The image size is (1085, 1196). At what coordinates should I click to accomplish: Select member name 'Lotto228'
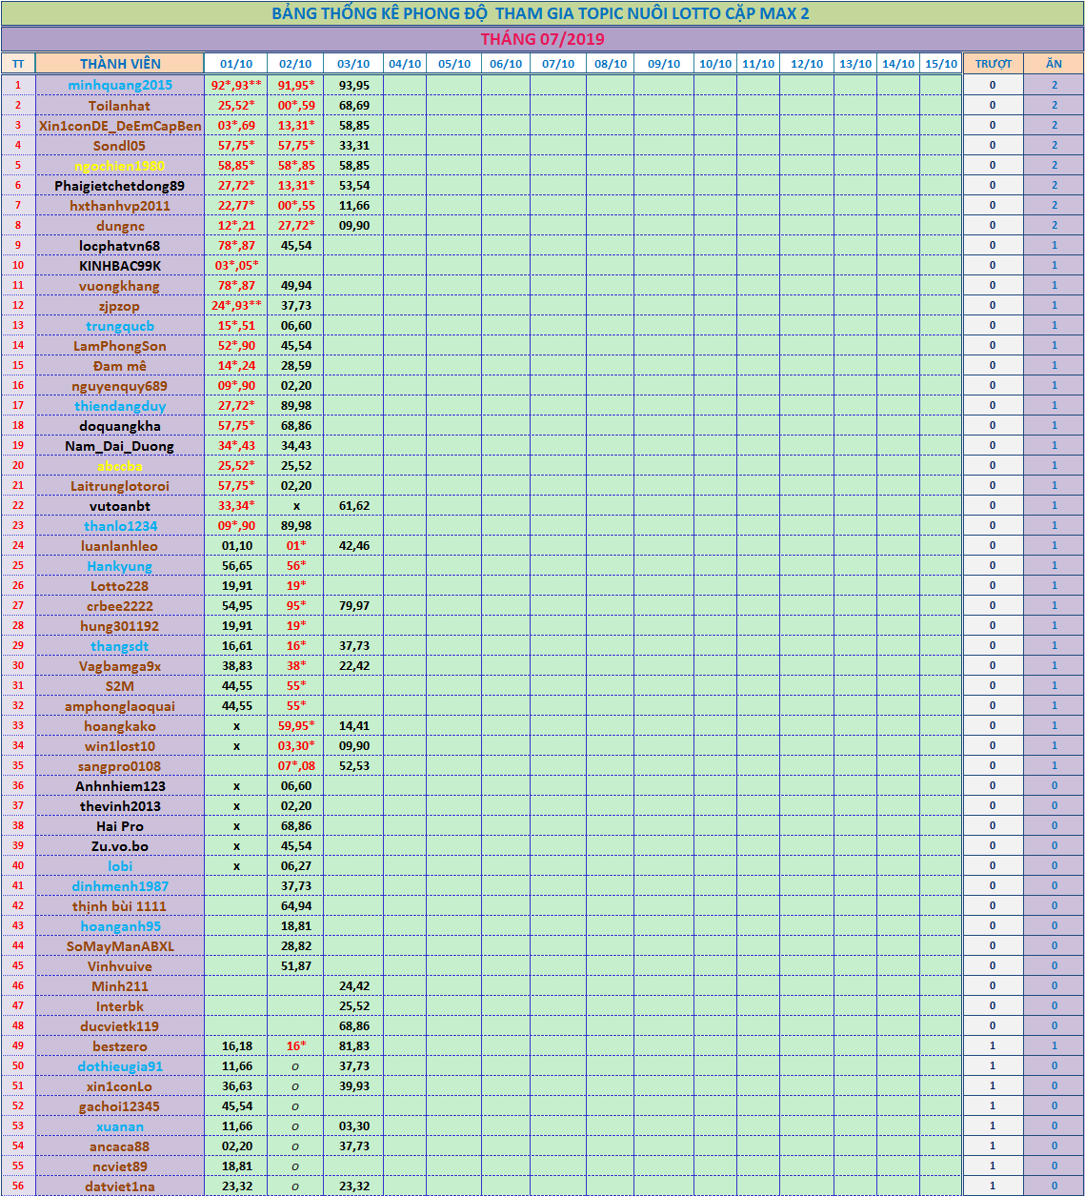120,585
